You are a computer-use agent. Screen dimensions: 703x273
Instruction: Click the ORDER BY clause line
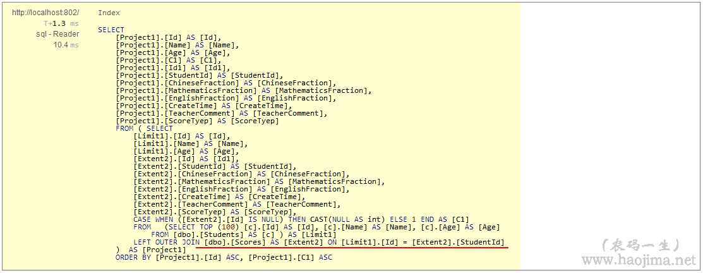click(x=224, y=257)
